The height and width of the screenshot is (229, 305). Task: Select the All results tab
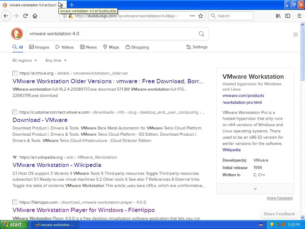click(x=18, y=47)
